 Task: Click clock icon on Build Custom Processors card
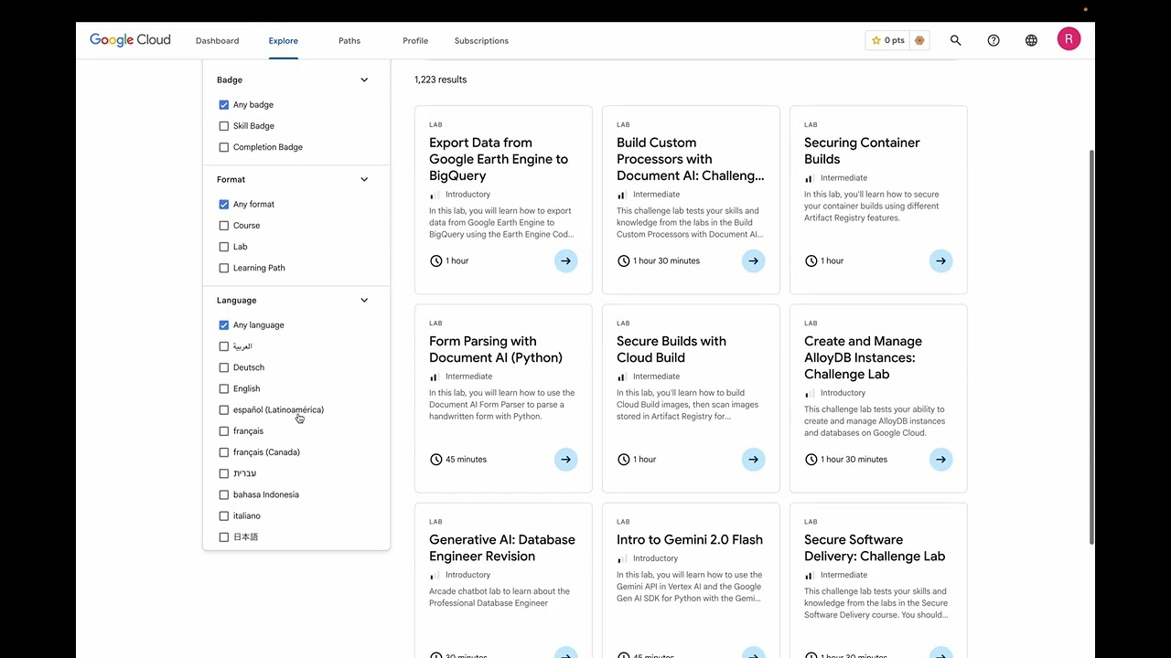(623, 260)
